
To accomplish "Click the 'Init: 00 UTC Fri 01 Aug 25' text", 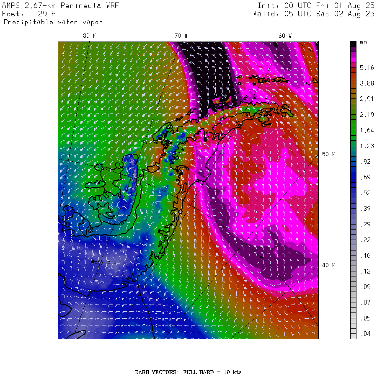I will coord(316,5).
